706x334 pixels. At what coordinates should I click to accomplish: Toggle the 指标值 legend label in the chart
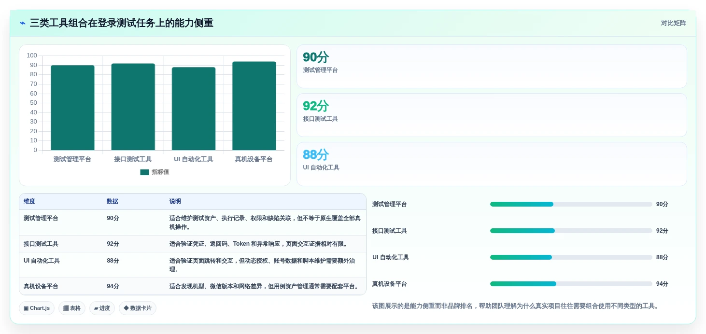(x=160, y=172)
